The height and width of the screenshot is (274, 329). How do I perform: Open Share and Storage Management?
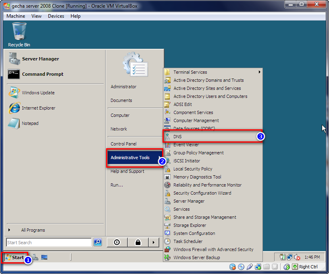[x=213, y=217]
